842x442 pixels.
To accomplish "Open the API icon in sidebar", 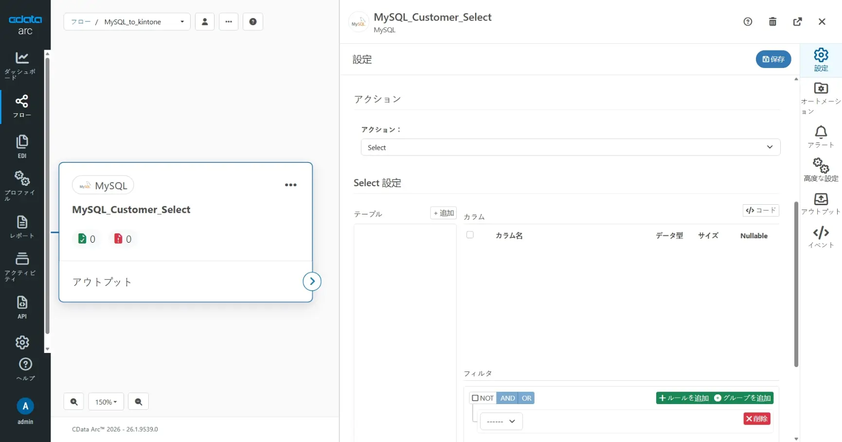I will (x=22, y=302).
